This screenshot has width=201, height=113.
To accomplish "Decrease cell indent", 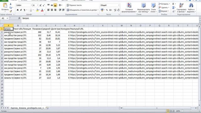I will coord(60,10).
